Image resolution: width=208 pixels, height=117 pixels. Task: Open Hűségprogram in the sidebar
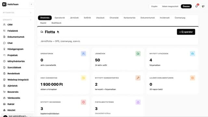coord(17,49)
